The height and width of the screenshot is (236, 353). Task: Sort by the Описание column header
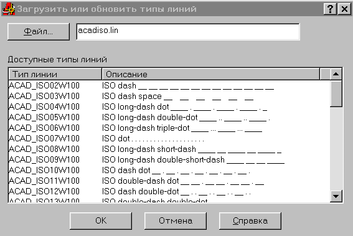tap(210, 74)
